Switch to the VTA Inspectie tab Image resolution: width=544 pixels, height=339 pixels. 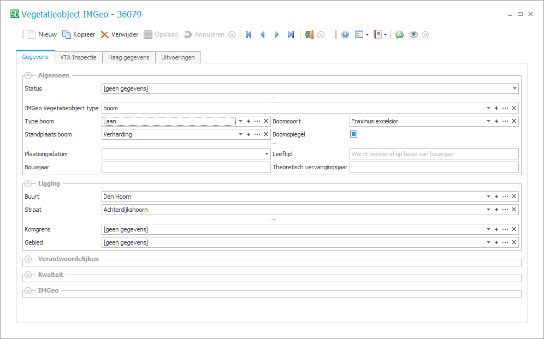[79, 57]
